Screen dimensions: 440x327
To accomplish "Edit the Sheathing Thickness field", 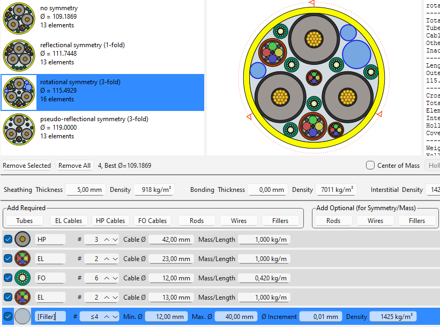I will pos(86,190).
